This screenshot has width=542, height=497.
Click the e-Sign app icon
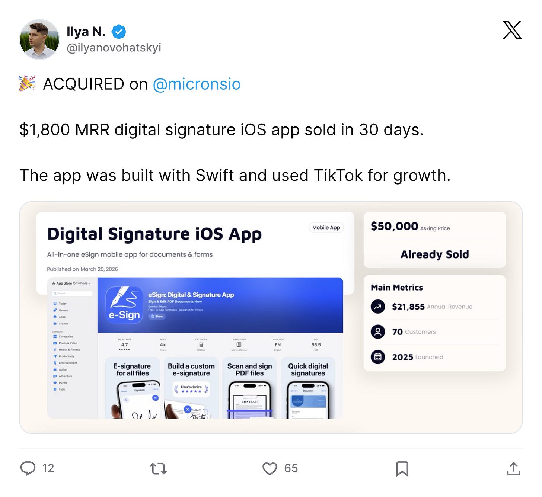(124, 305)
